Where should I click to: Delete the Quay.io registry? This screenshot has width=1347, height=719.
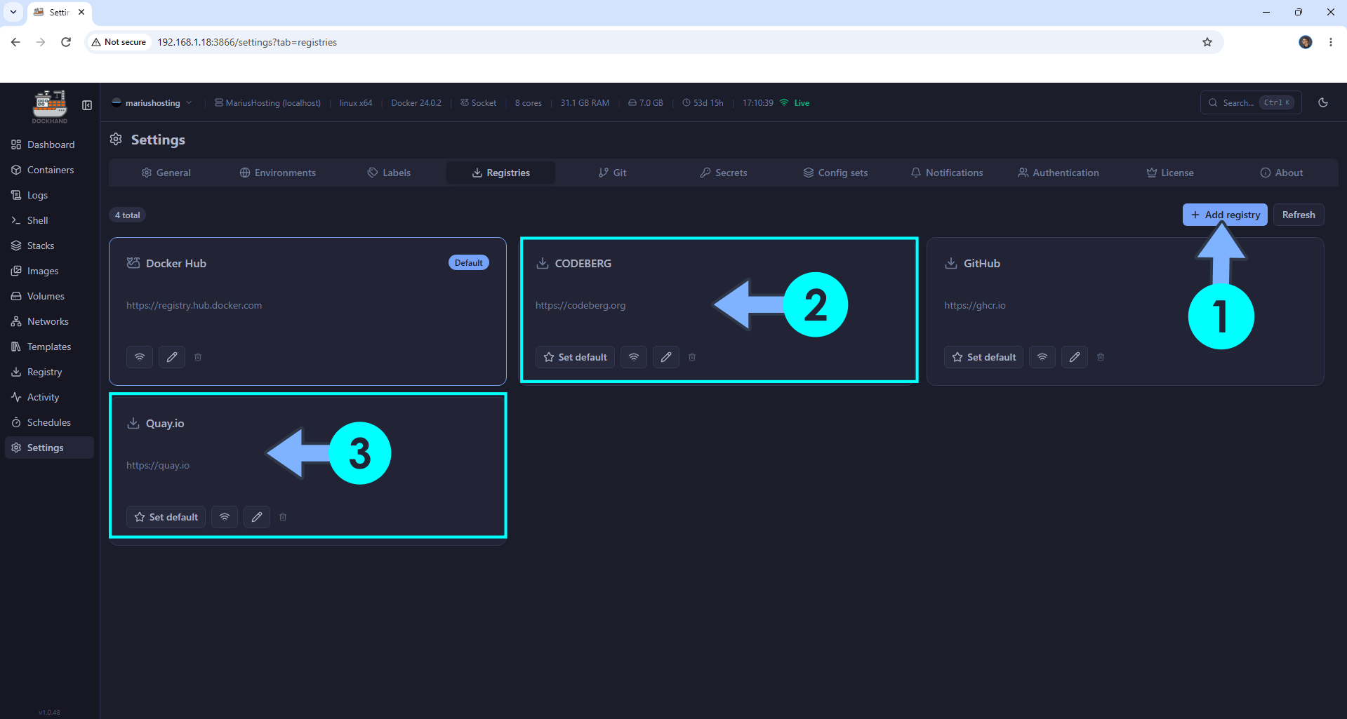coord(283,517)
